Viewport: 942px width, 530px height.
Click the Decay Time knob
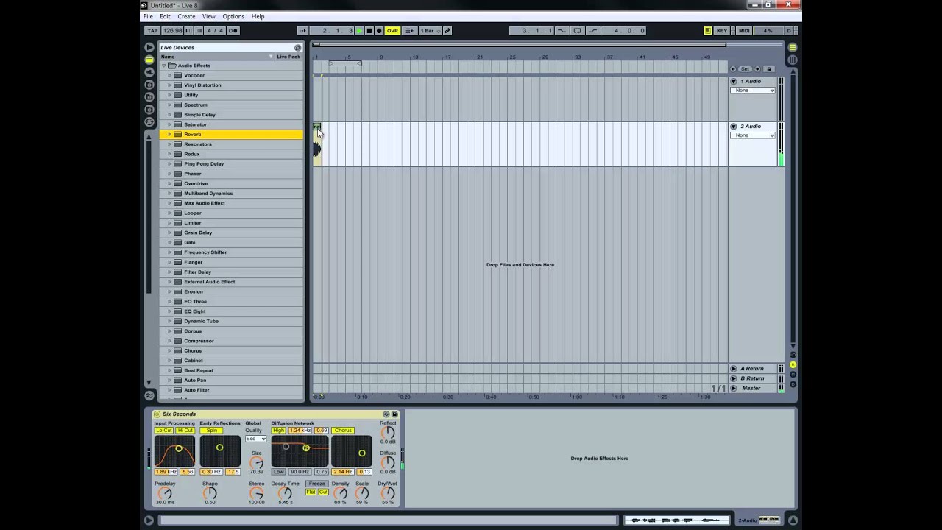(x=285, y=493)
